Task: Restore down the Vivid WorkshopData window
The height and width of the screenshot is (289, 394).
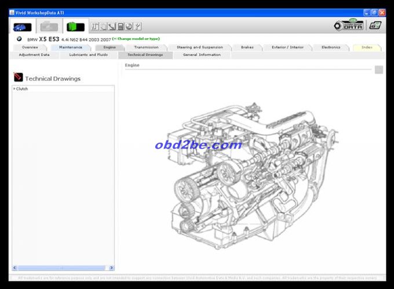Action: (x=374, y=13)
